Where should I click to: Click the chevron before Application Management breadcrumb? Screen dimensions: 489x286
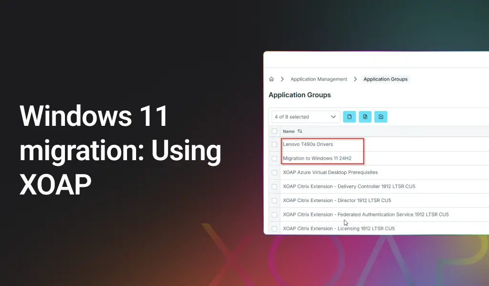tap(282, 79)
